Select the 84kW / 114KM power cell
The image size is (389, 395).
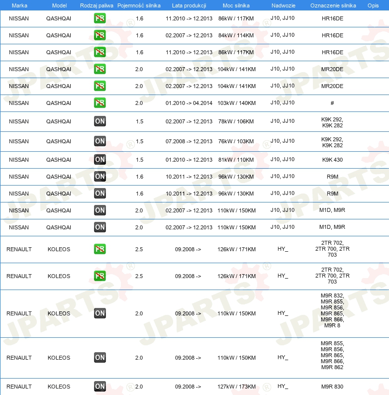[x=236, y=35]
